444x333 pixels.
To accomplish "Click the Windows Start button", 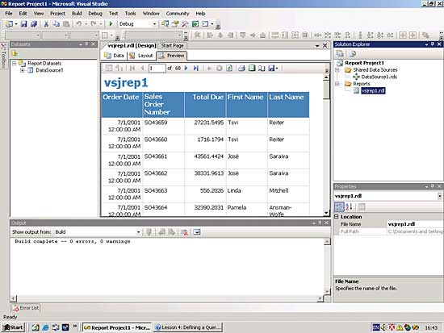I will click(x=13, y=327).
